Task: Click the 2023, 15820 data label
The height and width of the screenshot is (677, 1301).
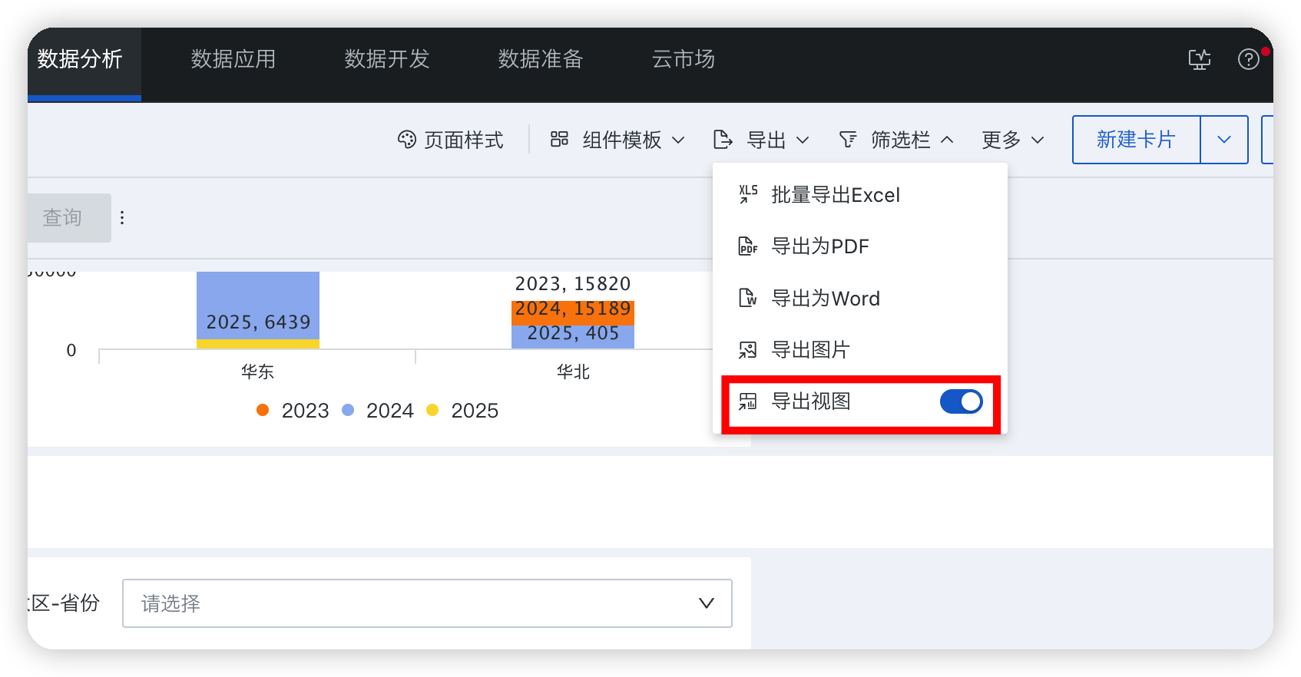Action: [573, 284]
